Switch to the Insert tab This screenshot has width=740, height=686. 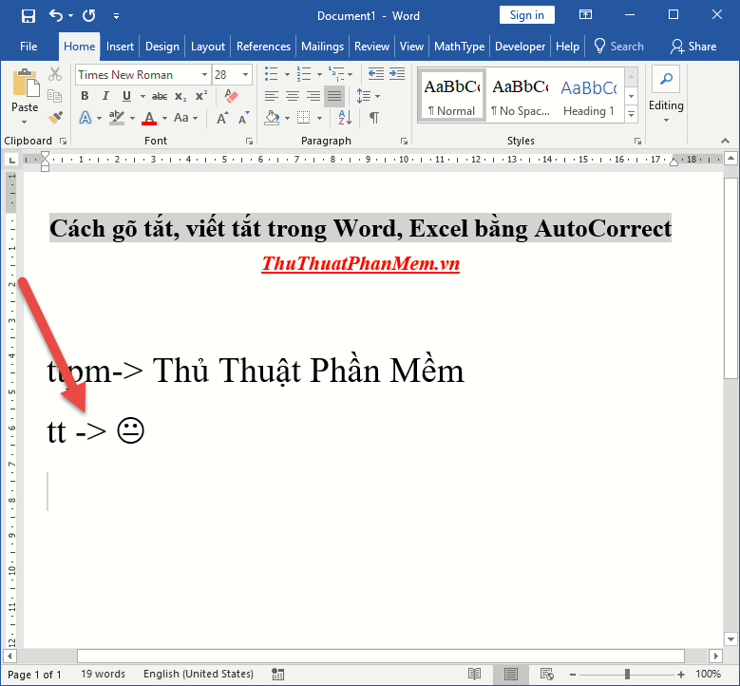point(120,47)
